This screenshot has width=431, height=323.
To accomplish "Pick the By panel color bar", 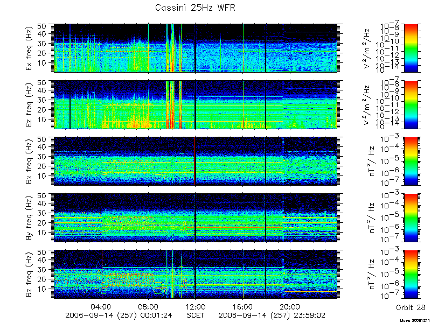I will [x=411, y=217].
